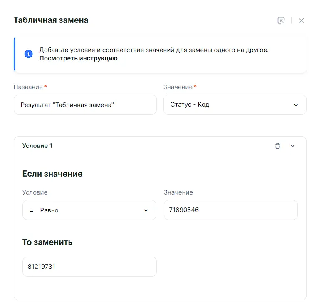This screenshot has width=319, height=307.
Task: Click the equals sign icon in condition field
Action: point(31,210)
